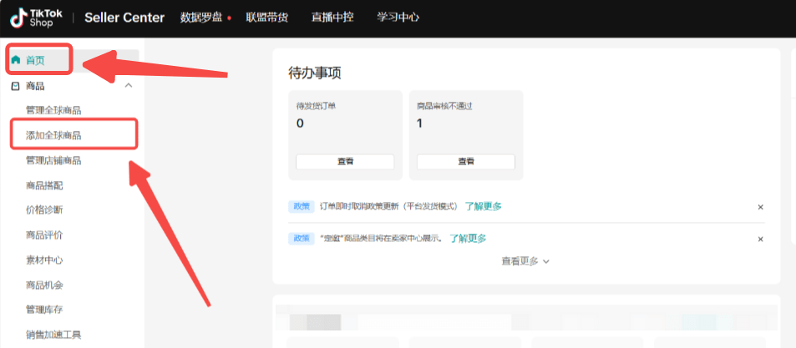Click the TikTok Shop logo

(x=36, y=18)
